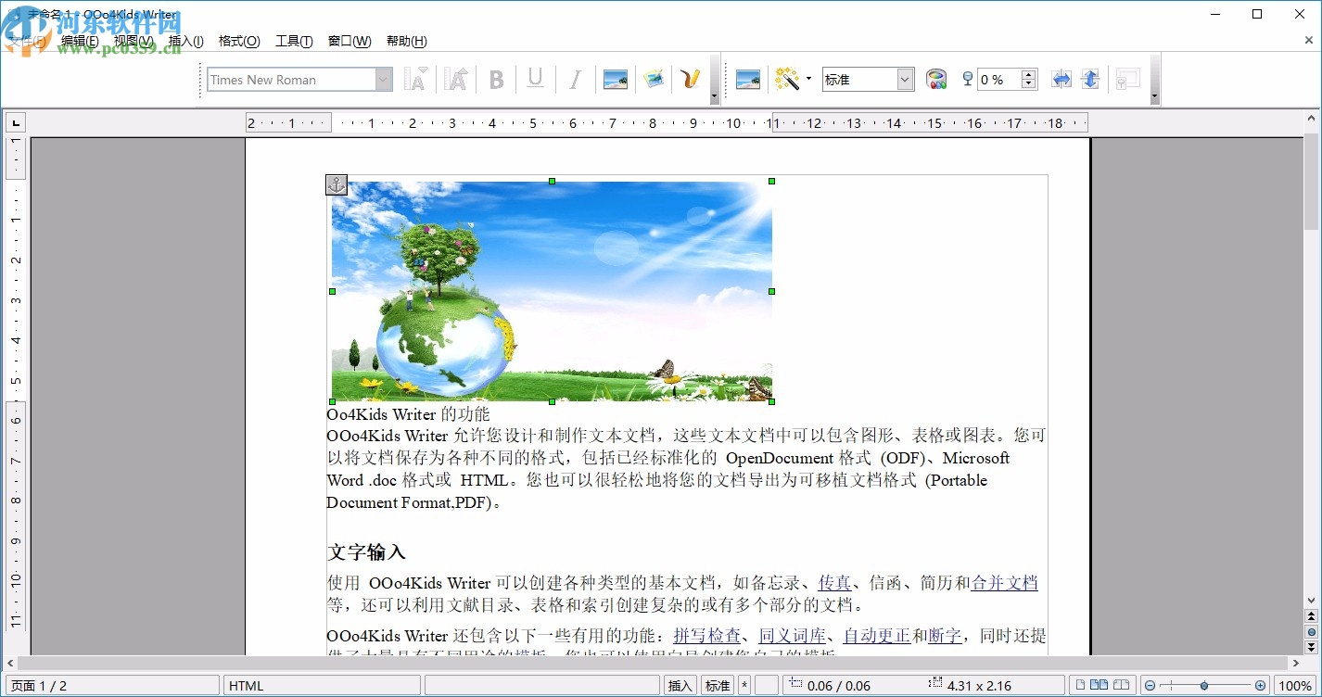The width and height of the screenshot is (1322, 697).
Task: Click the frame properties icon
Action: coord(1127,80)
